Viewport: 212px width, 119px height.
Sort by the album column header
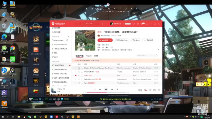coord(135,64)
